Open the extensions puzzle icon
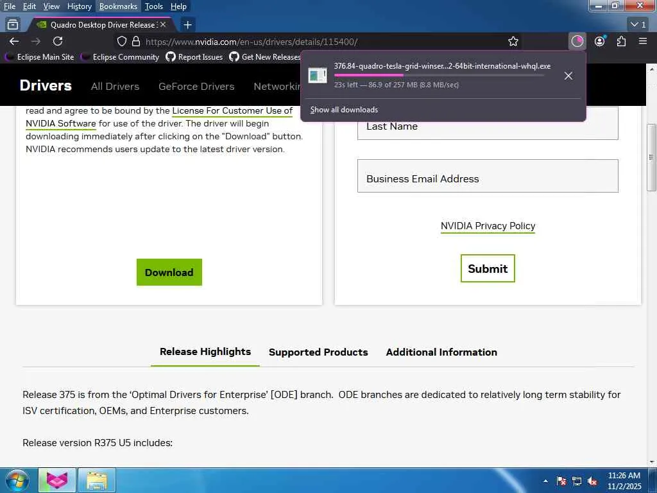This screenshot has width=657, height=493. coord(621,41)
